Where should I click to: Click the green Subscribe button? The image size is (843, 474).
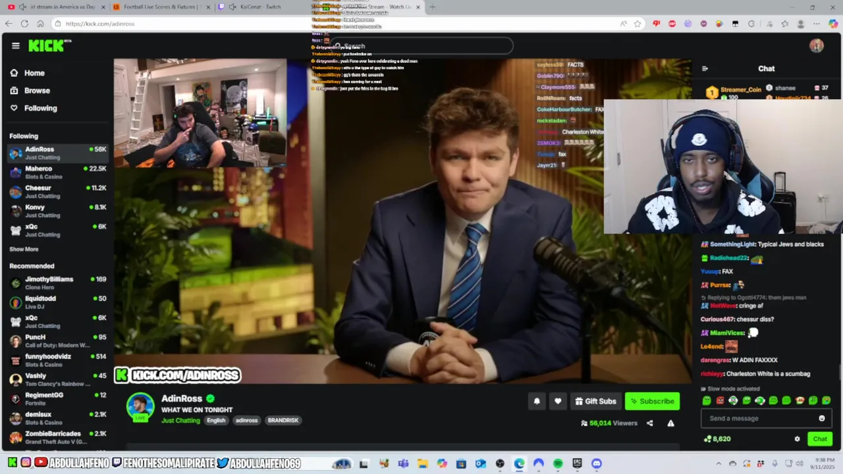(x=652, y=401)
